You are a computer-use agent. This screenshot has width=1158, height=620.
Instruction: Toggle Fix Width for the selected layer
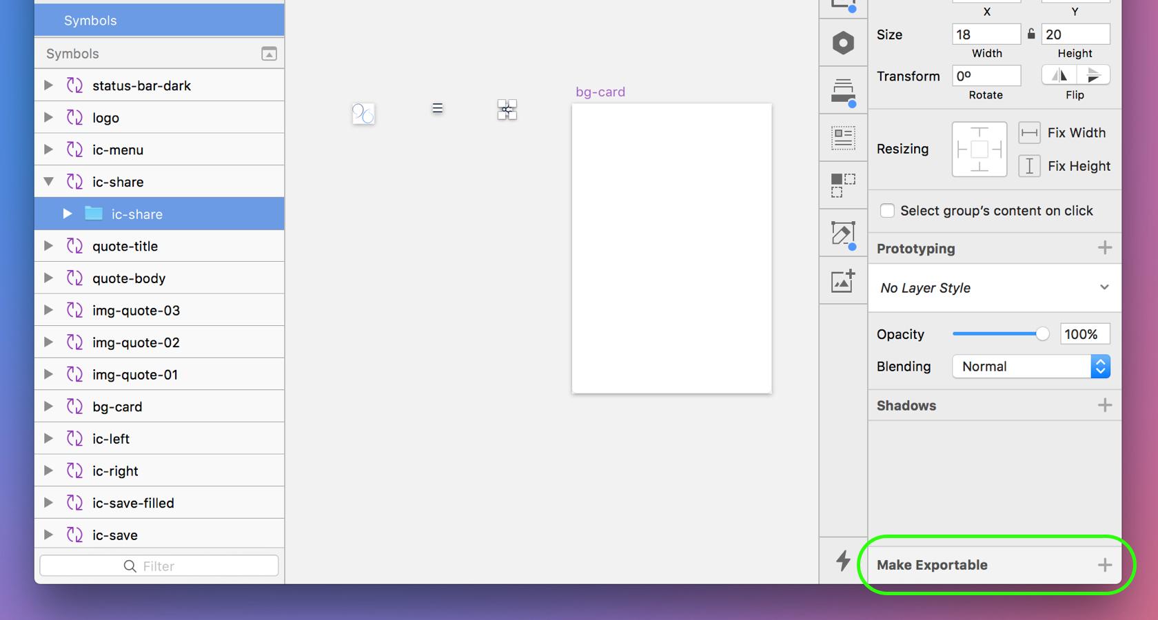(1030, 132)
